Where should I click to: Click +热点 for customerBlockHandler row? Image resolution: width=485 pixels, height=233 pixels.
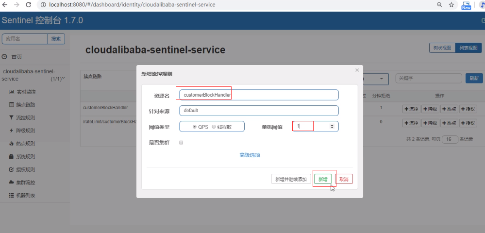(449, 109)
